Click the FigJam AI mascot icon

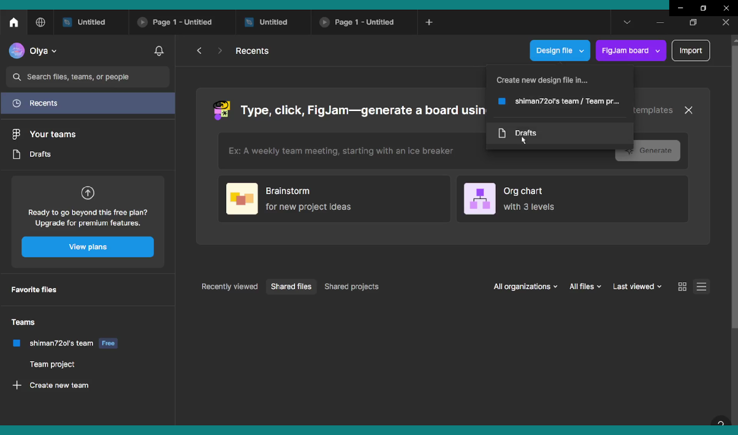(221, 110)
